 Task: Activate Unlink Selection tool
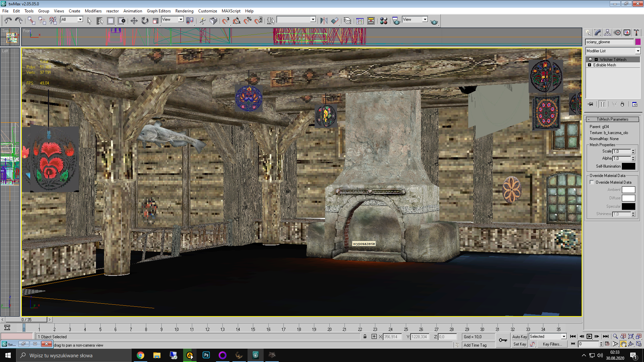click(42, 21)
